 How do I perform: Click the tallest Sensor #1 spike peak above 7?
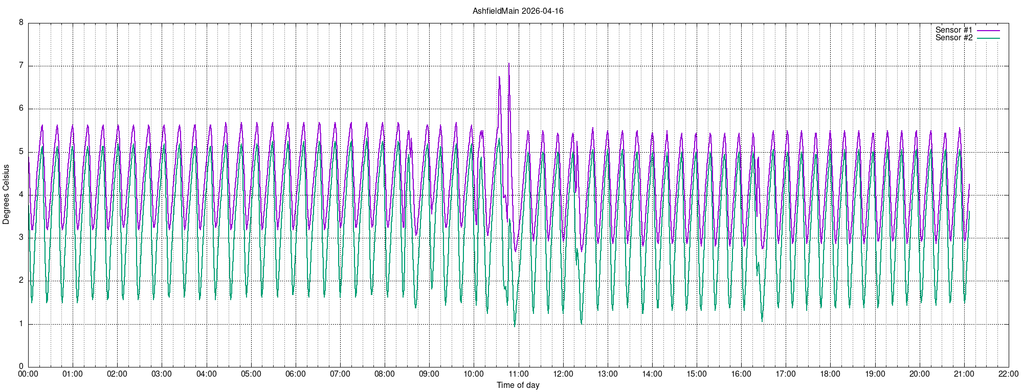(508, 64)
